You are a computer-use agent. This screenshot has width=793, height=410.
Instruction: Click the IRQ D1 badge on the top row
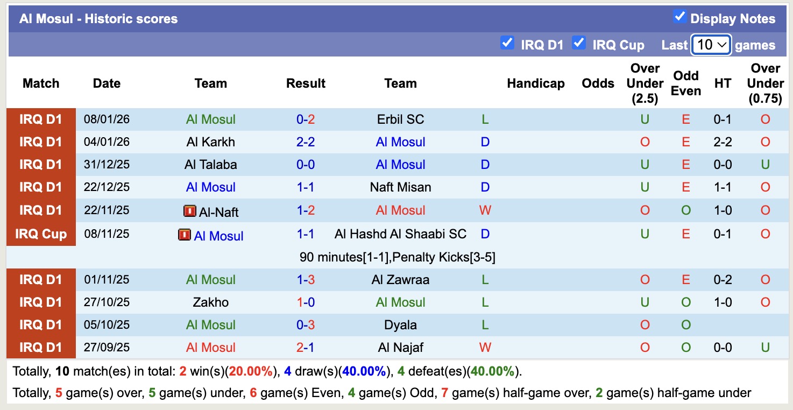click(x=41, y=119)
